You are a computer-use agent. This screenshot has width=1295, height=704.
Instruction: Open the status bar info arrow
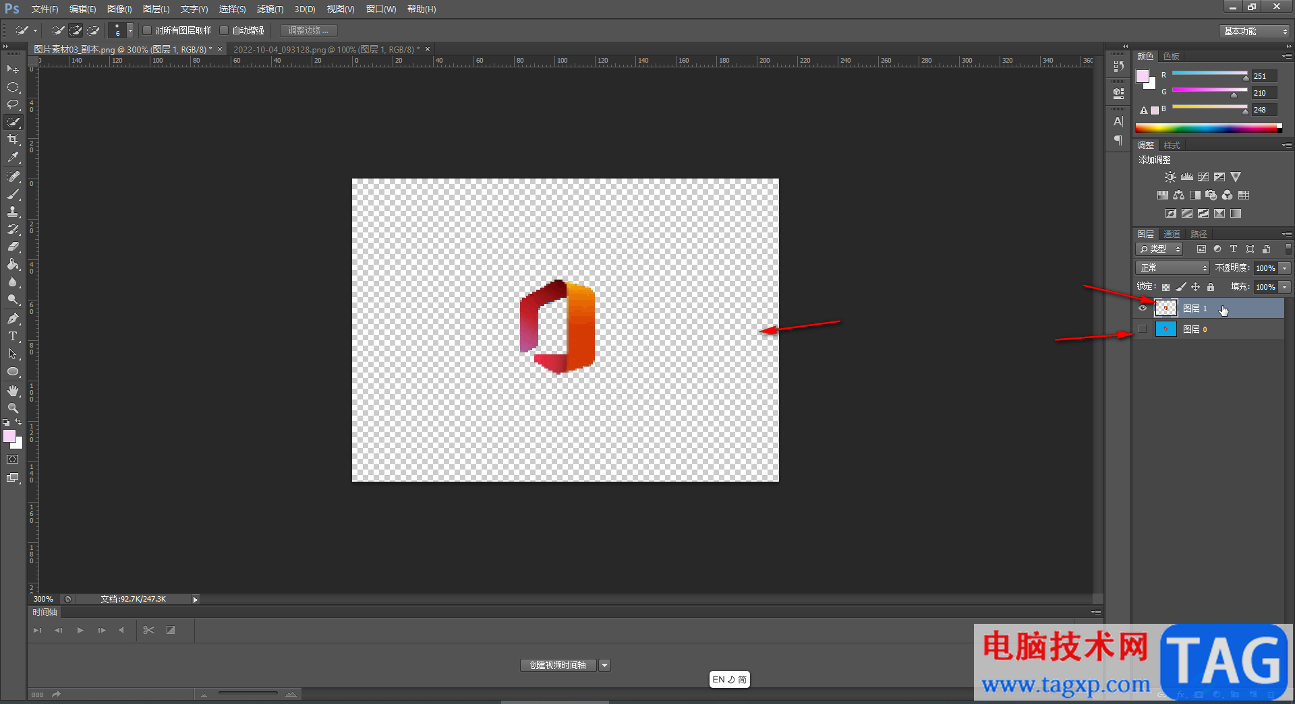195,600
